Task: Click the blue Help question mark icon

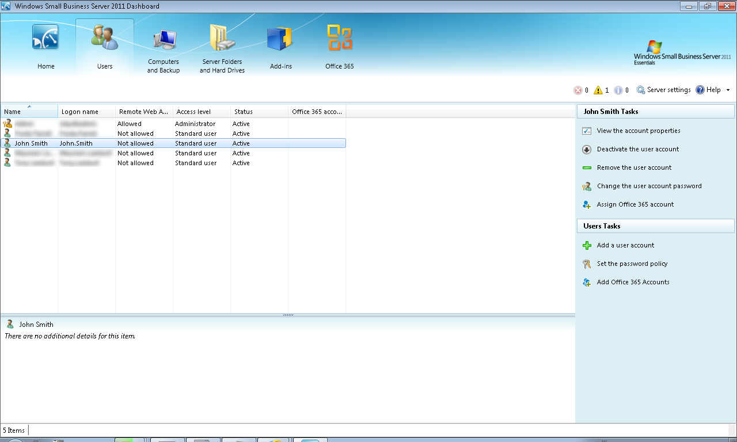Action: pos(700,90)
